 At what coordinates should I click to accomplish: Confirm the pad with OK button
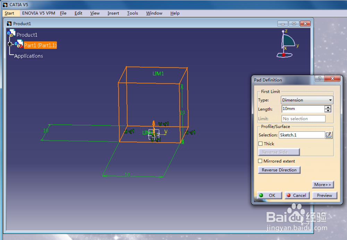pos(270,195)
